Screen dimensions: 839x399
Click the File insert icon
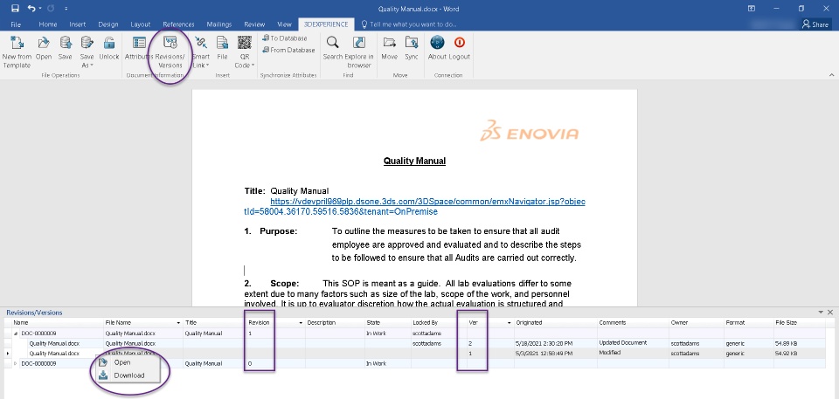[x=222, y=43]
